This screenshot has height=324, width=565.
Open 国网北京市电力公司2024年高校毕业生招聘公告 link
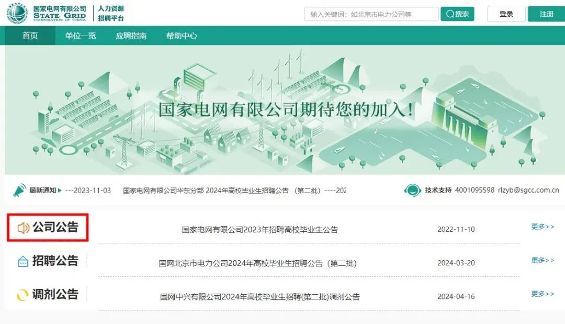[257, 263]
